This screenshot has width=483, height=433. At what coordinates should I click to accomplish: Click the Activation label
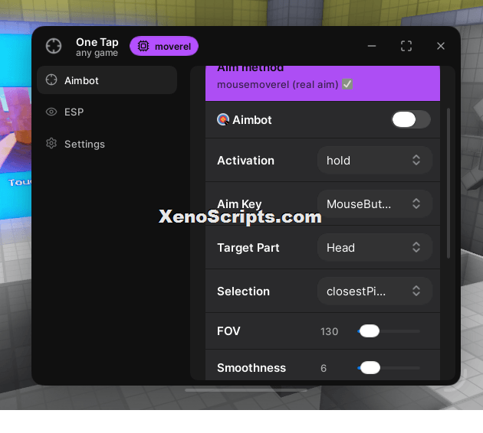click(245, 161)
